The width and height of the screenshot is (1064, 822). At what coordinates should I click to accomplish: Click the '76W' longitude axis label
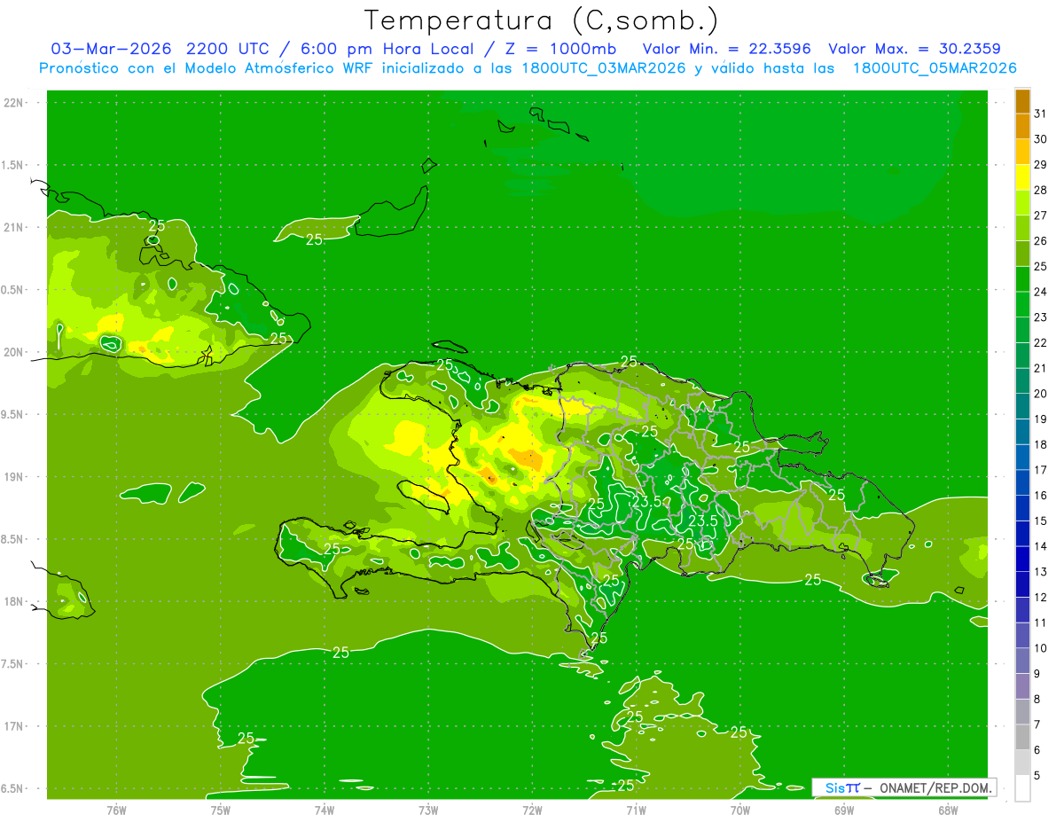click(x=116, y=810)
